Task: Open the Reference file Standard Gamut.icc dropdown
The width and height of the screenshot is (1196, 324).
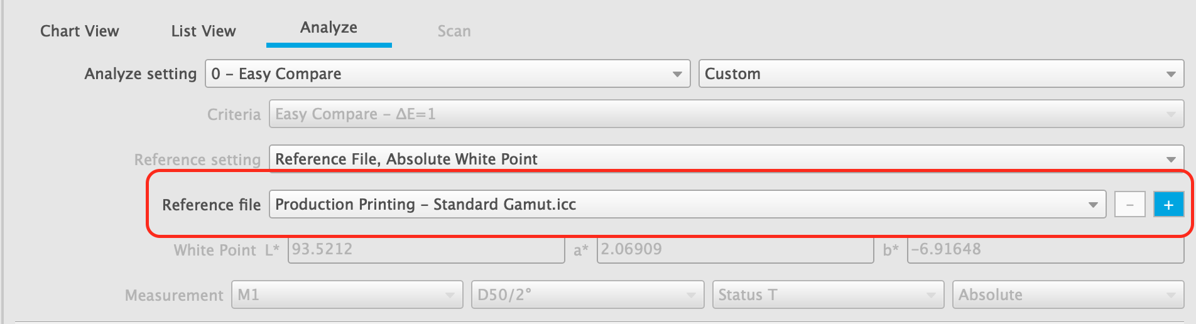Action: (x=688, y=205)
